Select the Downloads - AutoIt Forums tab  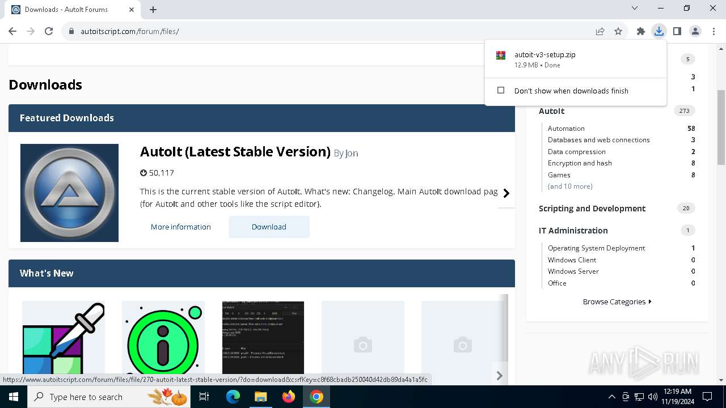pyautogui.click(x=72, y=10)
